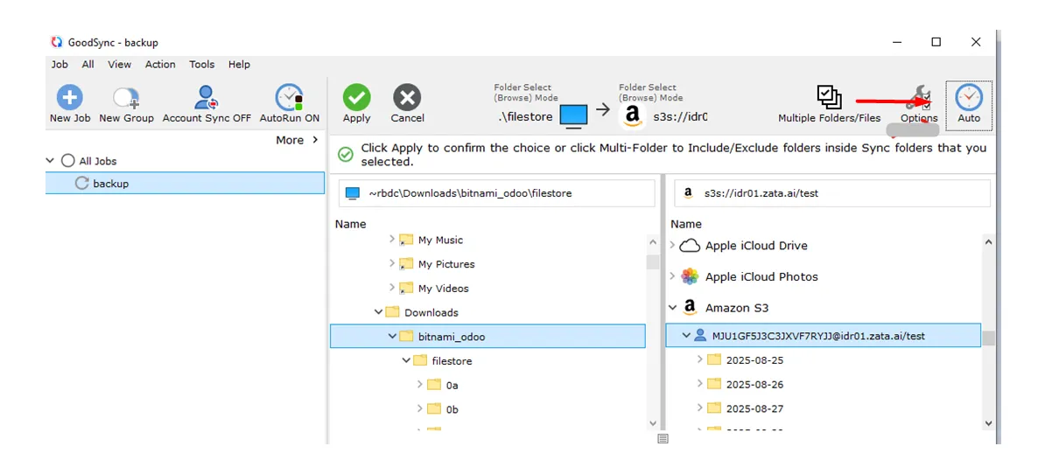Screen dimensions: 1045x474
Task: Click the .\filestore source path label
Action: click(x=526, y=116)
